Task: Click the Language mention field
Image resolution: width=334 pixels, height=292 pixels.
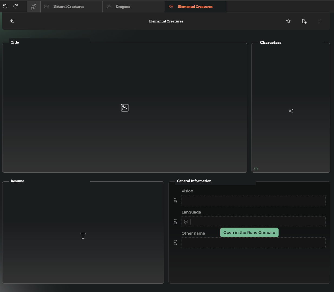Action: [x=257, y=222]
